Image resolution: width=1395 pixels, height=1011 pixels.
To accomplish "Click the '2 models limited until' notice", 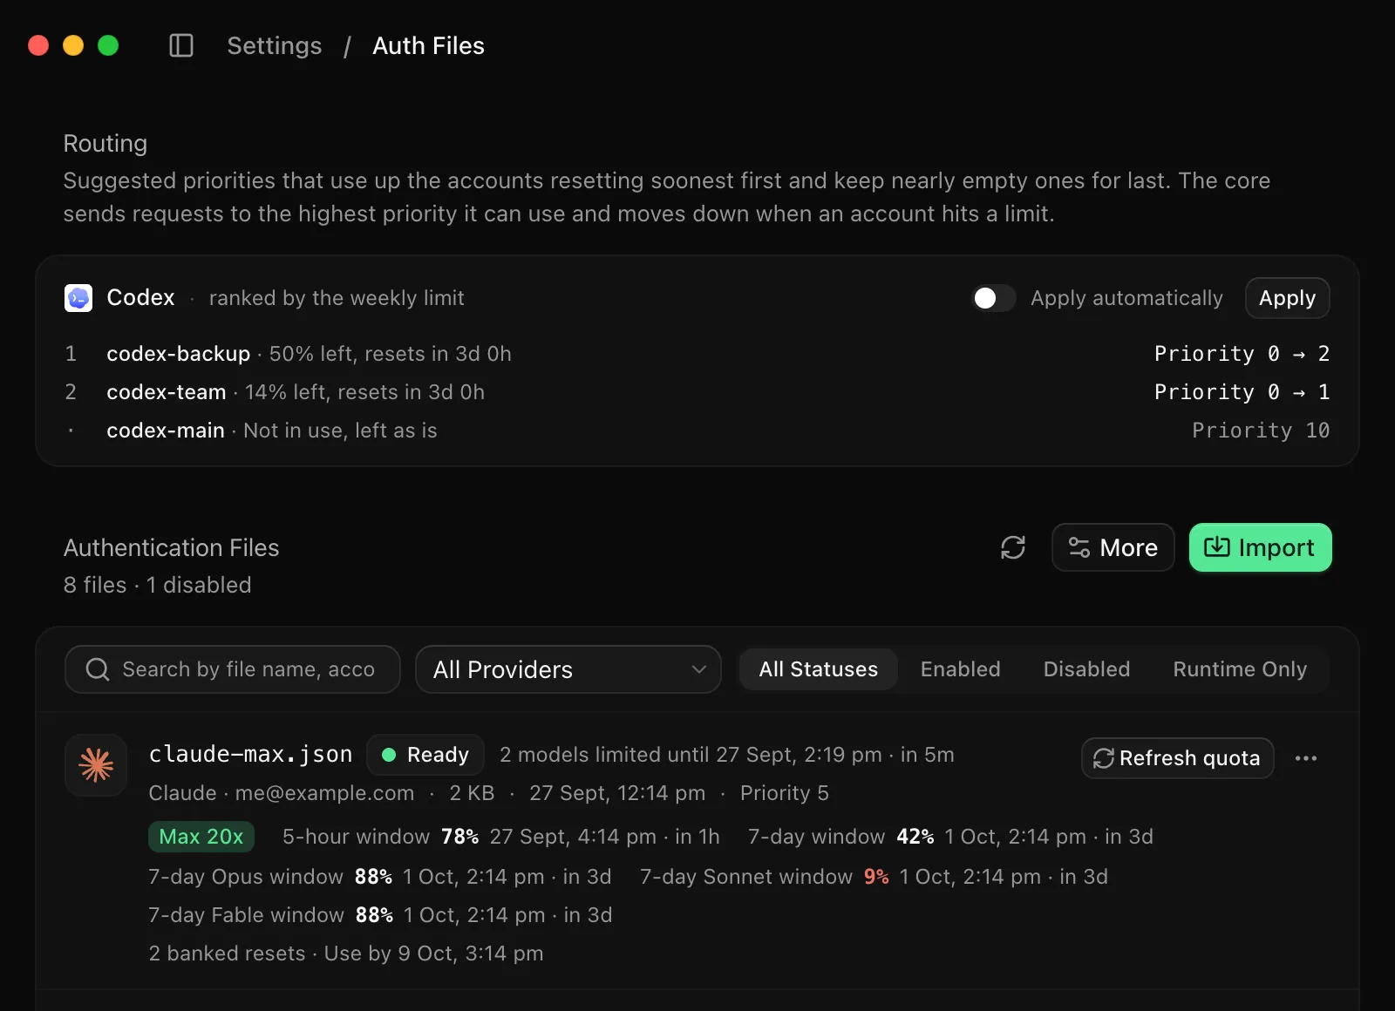I will [727, 755].
